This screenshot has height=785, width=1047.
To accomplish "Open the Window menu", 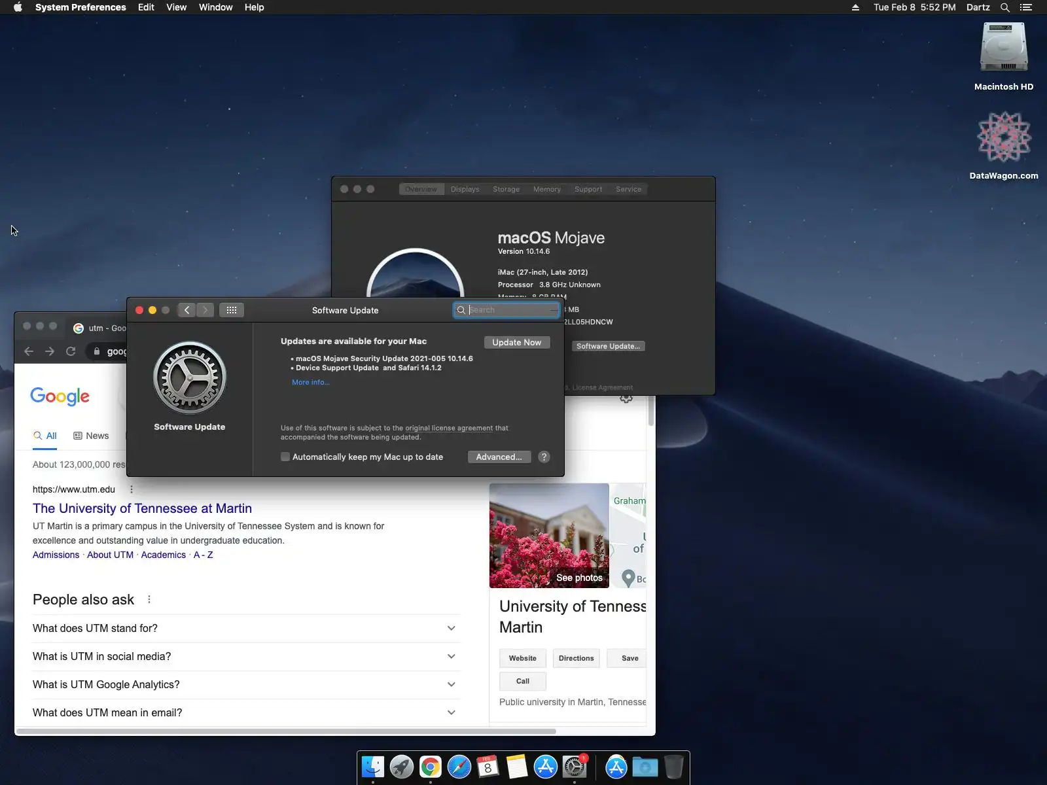I will (x=215, y=7).
